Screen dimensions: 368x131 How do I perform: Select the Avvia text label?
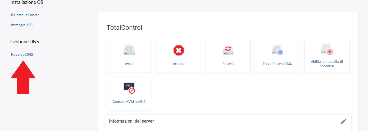point(129,64)
